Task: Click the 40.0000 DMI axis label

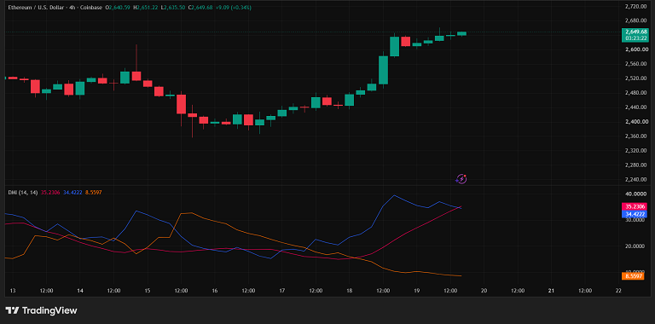Action: pyautogui.click(x=635, y=194)
